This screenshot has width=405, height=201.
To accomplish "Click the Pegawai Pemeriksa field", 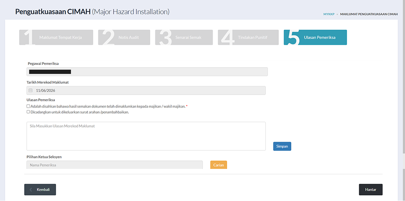I will click(x=147, y=71).
